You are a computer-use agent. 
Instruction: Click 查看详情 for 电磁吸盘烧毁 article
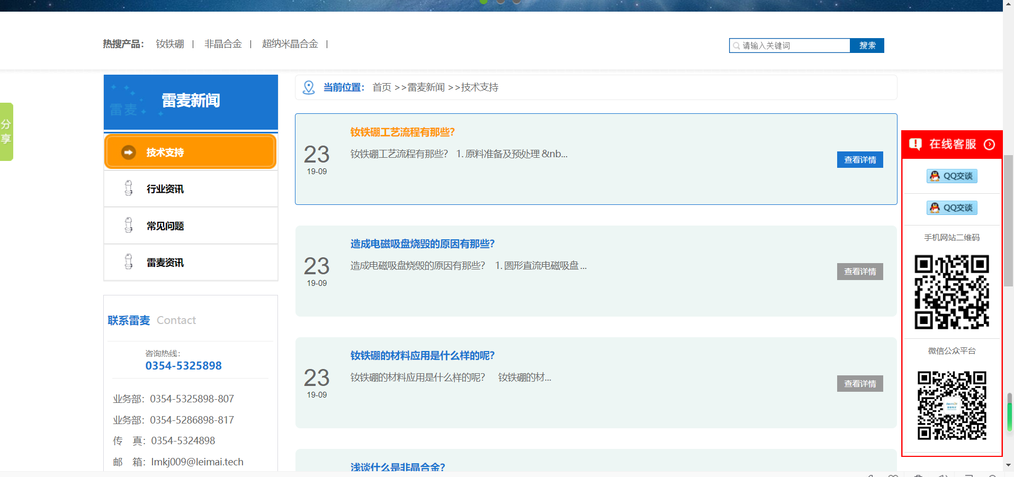point(860,272)
